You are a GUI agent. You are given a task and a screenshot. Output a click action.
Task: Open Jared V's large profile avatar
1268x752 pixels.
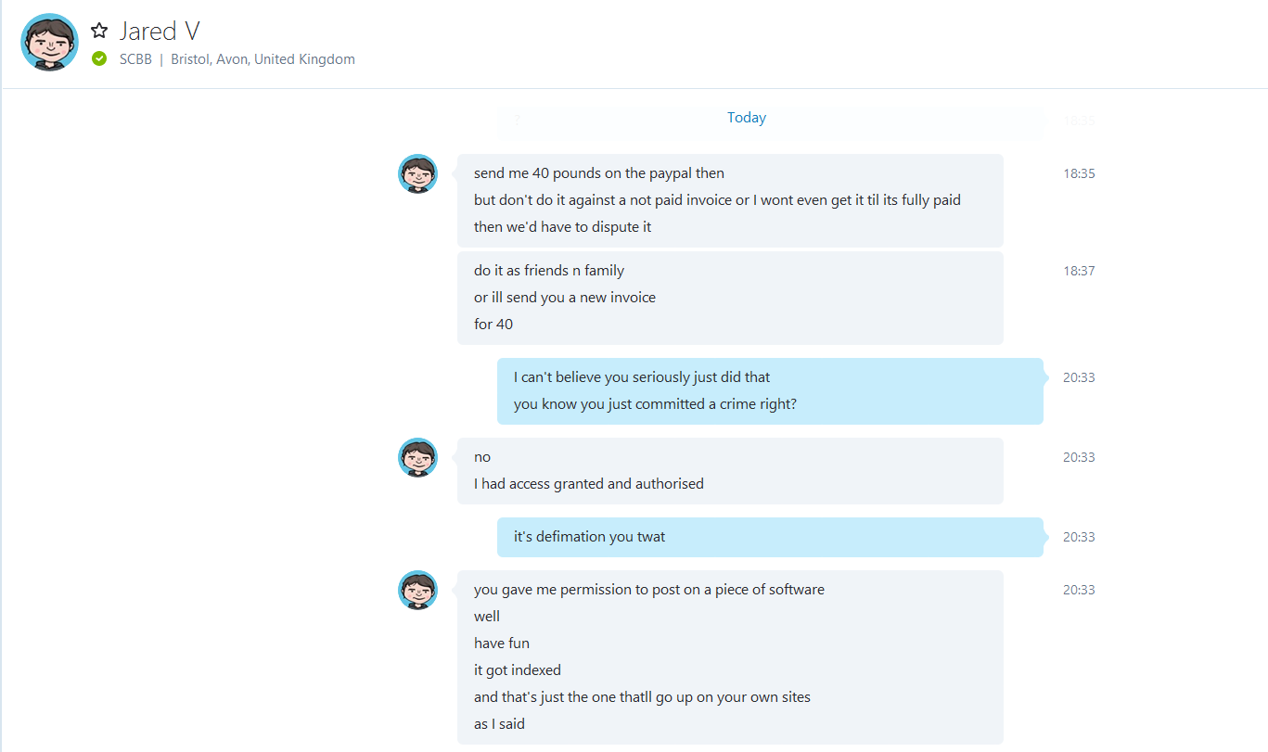pyautogui.click(x=49, y=42)
